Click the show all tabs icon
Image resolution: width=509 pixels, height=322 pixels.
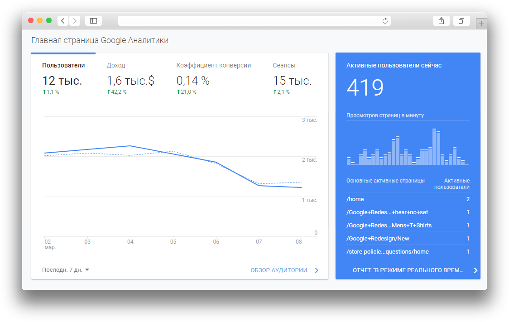coord(461,21)
